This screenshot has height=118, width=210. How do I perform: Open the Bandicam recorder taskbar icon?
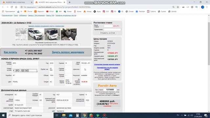coord(104,115)
